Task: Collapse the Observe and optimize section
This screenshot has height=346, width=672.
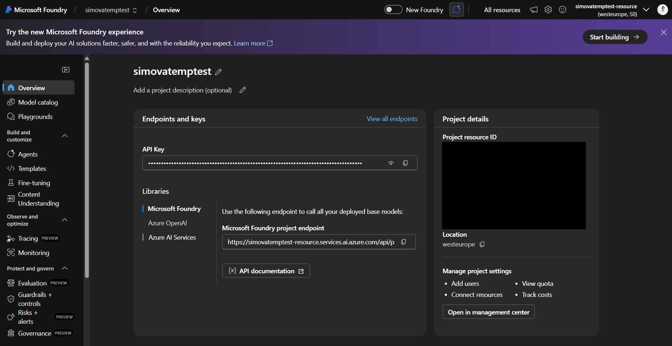Action: point(65,220)
